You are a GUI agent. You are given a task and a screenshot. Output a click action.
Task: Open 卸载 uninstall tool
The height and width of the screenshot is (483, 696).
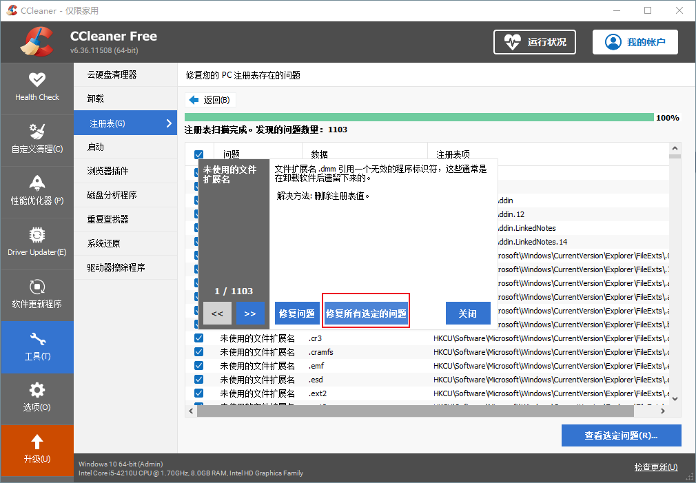click(x=125, y=99)
